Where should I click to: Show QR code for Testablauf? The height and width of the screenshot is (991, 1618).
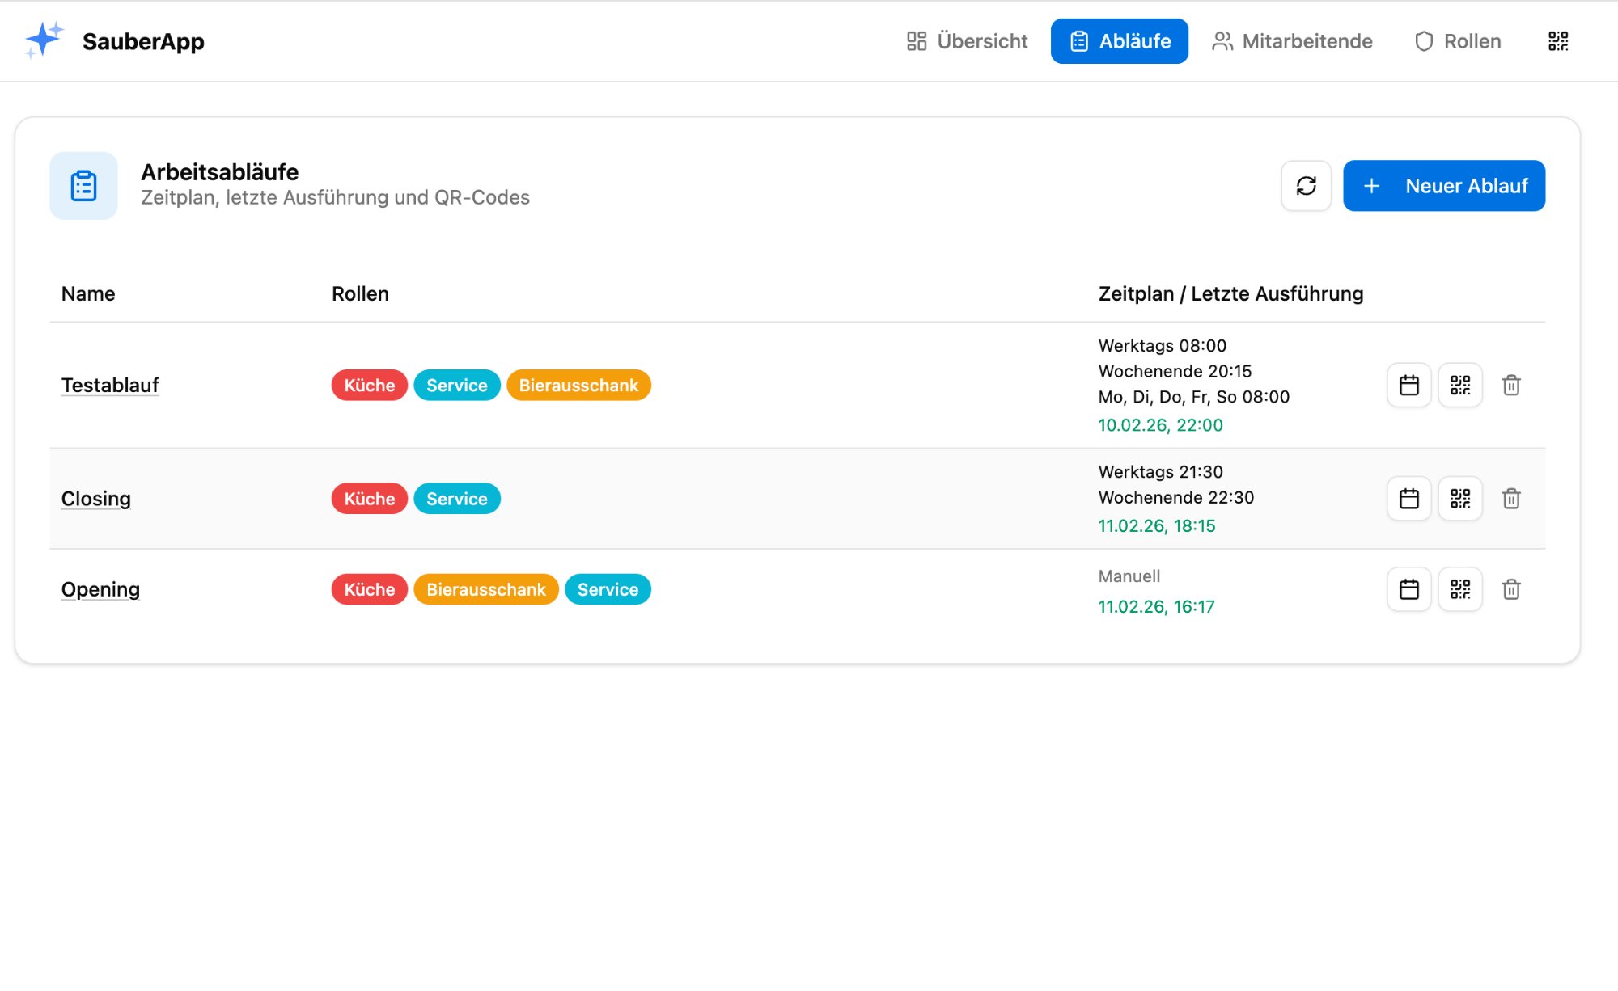(x=1459, y=385)
